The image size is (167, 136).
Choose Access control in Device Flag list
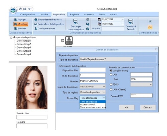(x=93, y=104)
